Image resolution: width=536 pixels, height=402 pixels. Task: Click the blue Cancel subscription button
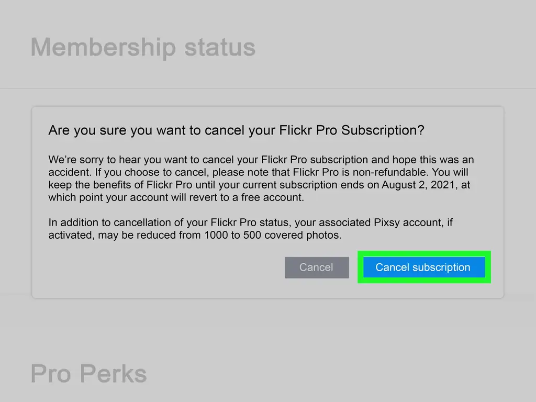[x=423, y=267]
